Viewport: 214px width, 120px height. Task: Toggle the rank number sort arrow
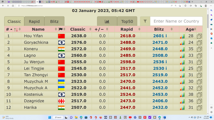pos(11,29)
